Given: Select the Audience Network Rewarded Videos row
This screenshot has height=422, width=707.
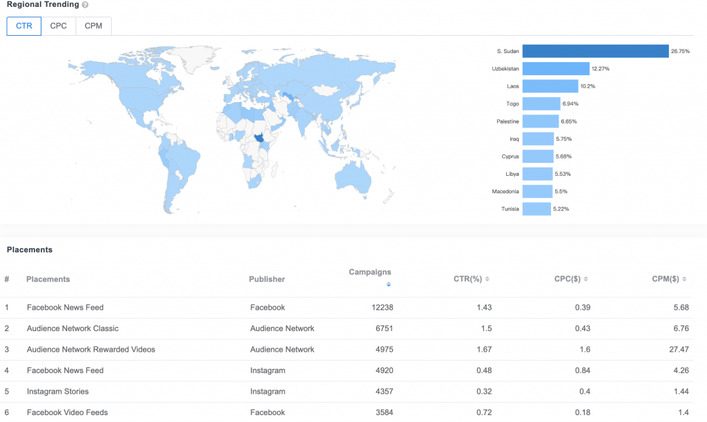Looking at the screenshot, I should coord(347,350).
